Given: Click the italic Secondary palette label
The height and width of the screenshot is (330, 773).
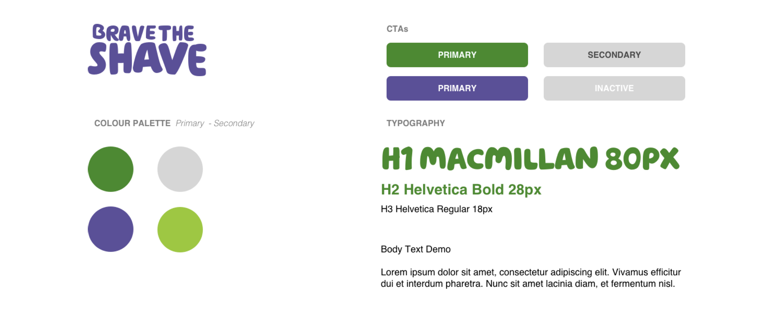Looking at the screenshot, I should click(234, 124).
